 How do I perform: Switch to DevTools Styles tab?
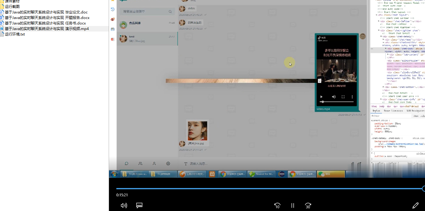point(376,111)
